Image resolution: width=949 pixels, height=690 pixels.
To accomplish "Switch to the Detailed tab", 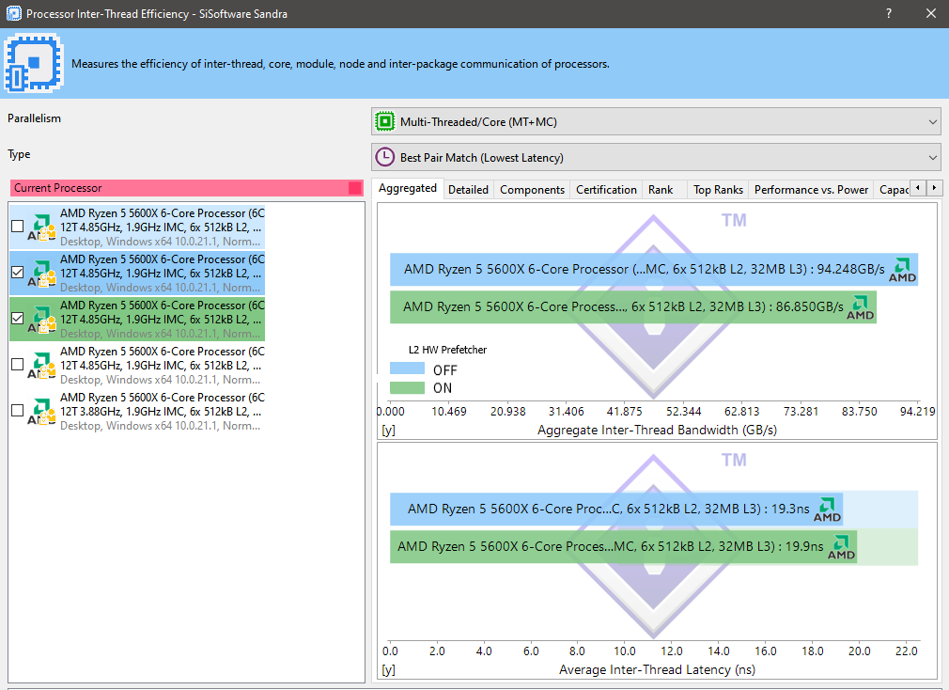I will pos(468,190).
